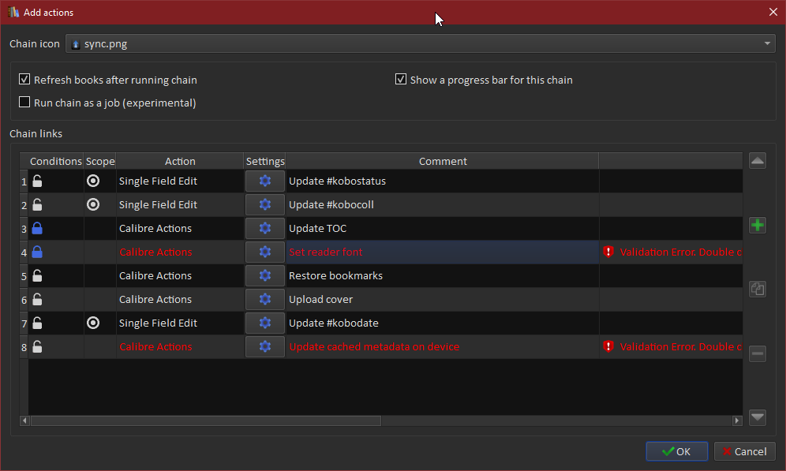The width and height of the screenshot is (786, 471).
Task: Select the Restore bookmarks comment cell
Action: (442, 276)
